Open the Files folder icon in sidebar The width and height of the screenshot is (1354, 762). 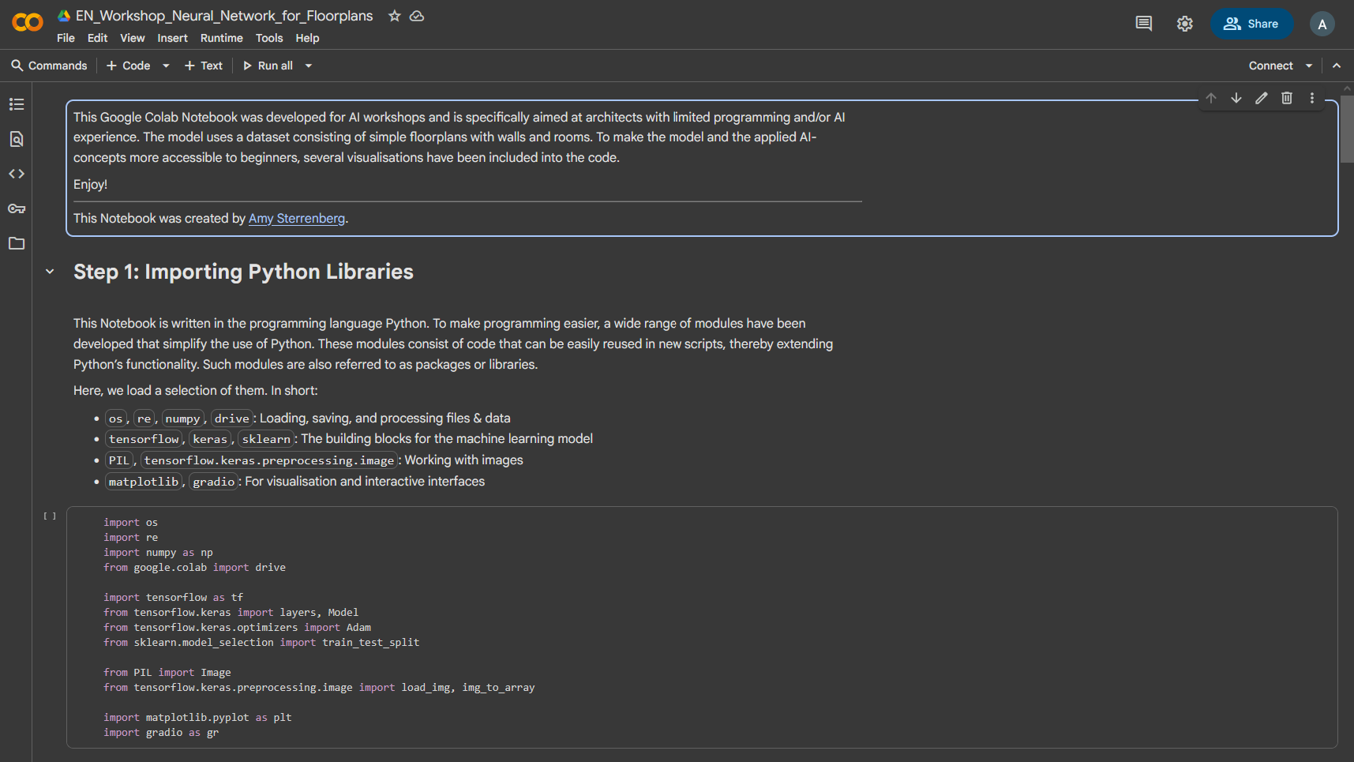click(x=17, y=243)
